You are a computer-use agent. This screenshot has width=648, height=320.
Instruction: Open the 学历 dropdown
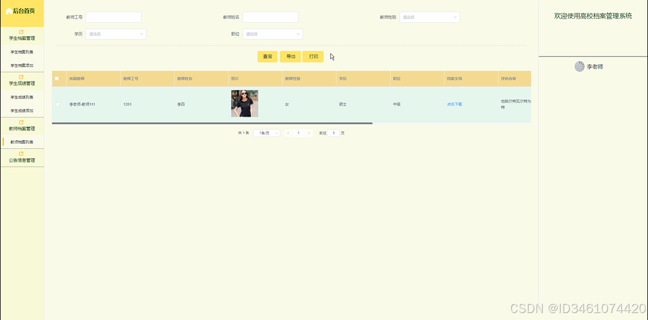click(x=116, y=34)
